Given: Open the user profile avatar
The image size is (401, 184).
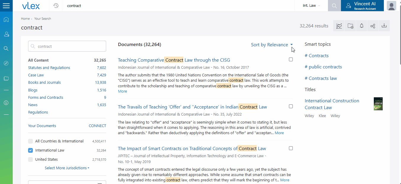Looking at the screenshot, I should click(x=391, y=6).
